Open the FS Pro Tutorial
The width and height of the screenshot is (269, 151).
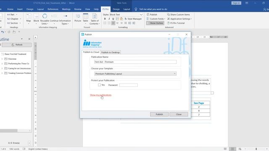click(176, 23)
